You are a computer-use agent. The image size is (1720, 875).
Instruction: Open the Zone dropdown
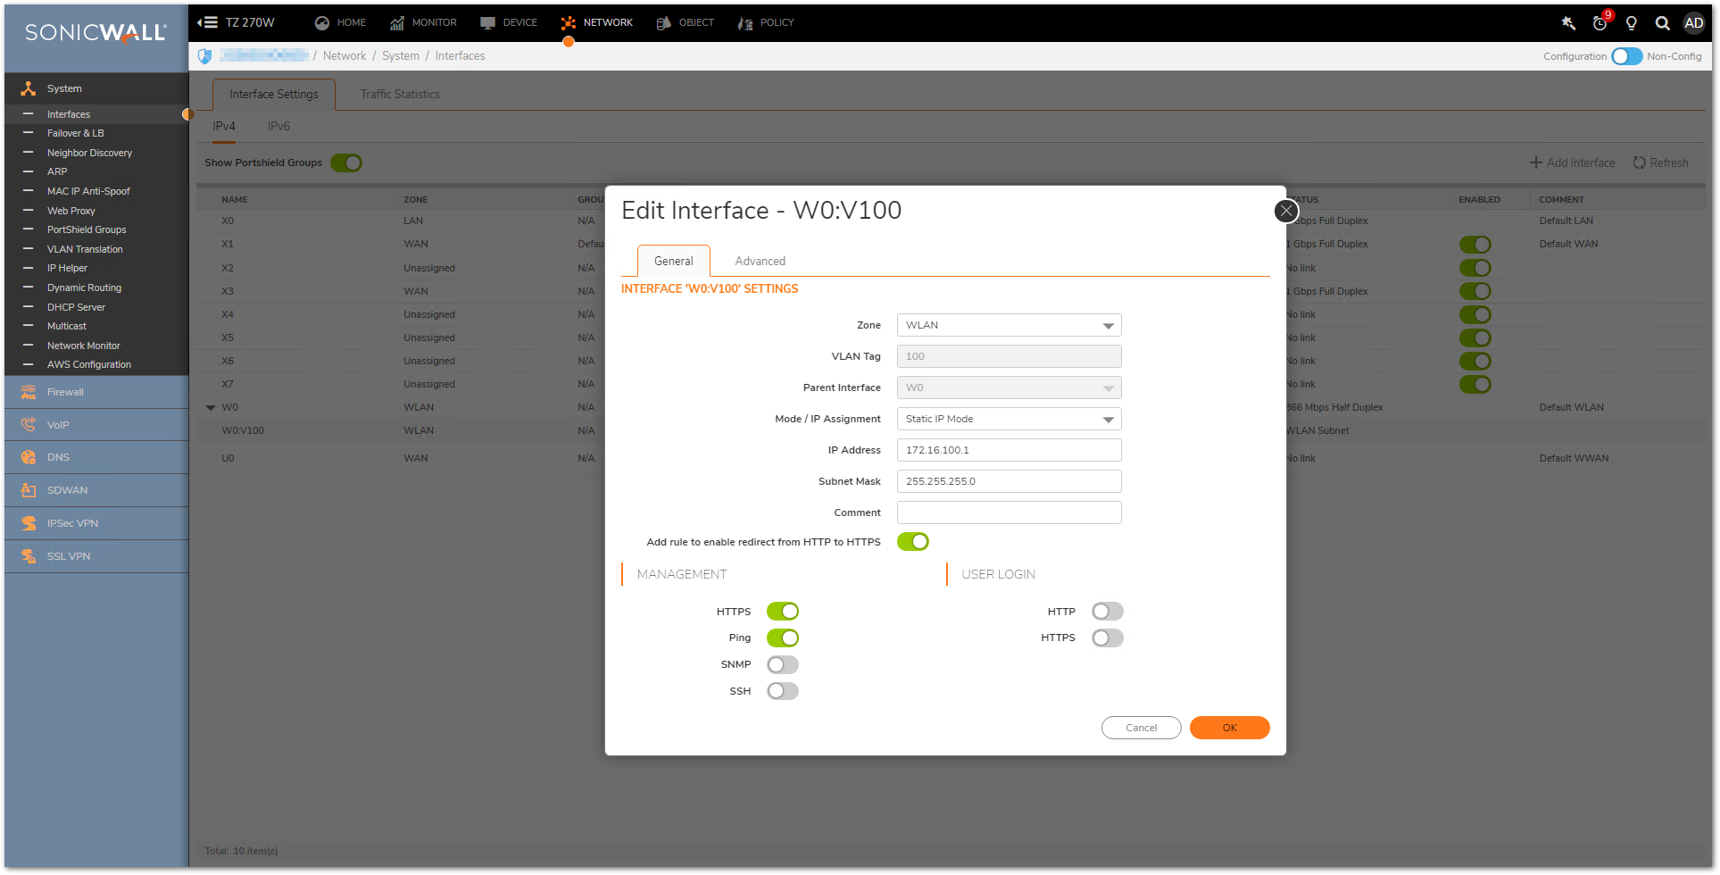1009,325
